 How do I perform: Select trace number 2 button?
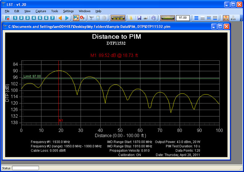pyautogui.click(x=21, y=18)
